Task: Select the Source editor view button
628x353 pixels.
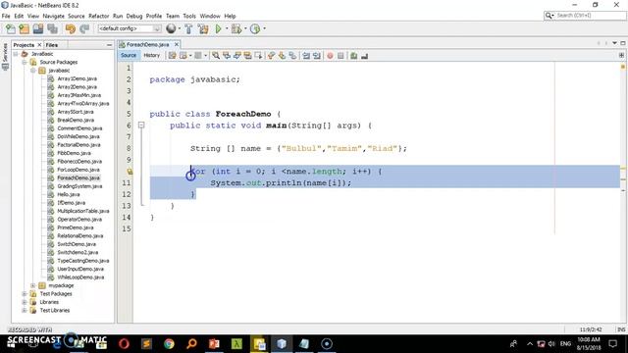Action: (x=129, y=56)
